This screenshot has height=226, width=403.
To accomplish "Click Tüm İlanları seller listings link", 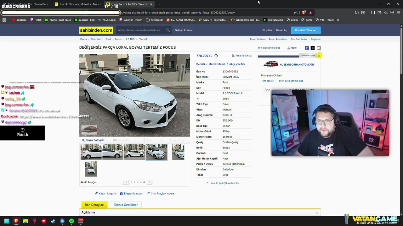I will (268, 81).
